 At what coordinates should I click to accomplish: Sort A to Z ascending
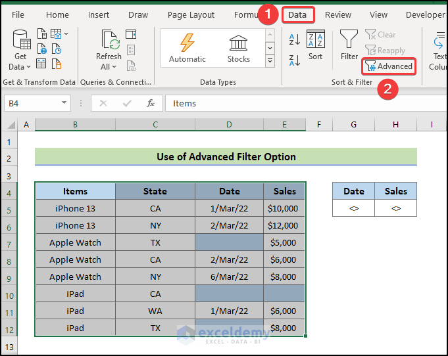(x=294, y=39)
